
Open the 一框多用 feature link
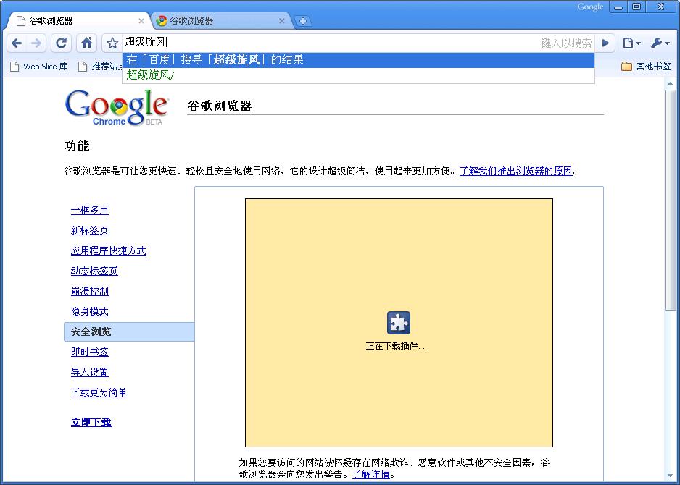click(89, 210)
